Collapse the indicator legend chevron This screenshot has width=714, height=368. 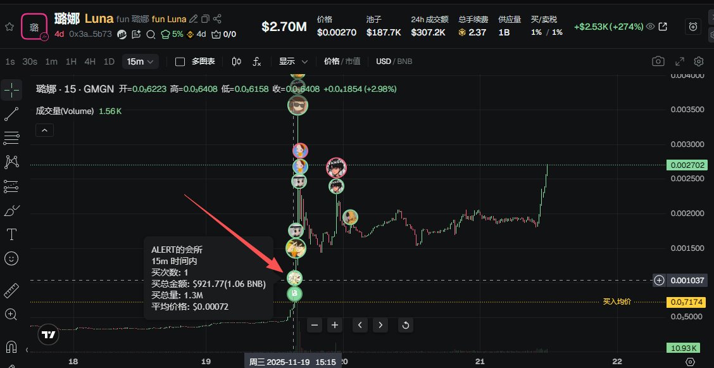click(x=44, y=130)
